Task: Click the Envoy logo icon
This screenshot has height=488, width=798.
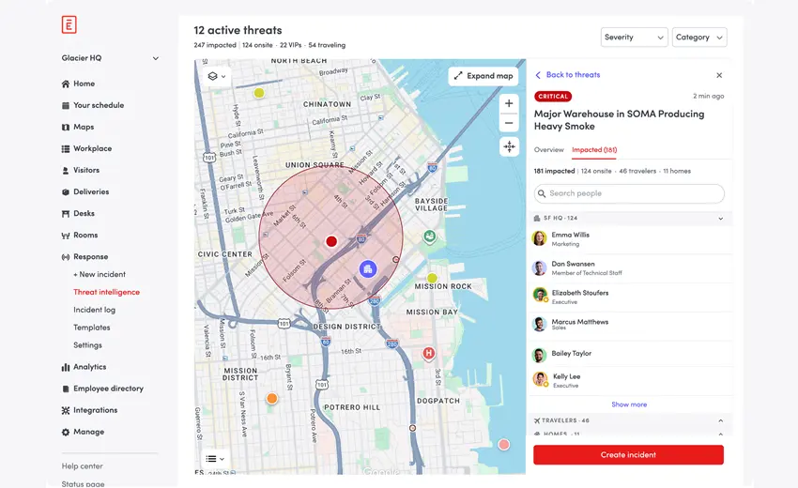Action: point(69,24)
